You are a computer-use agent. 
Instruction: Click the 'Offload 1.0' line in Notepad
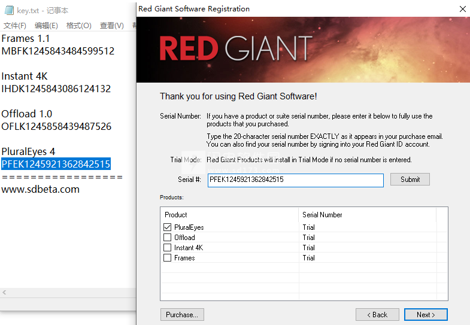(27, 114)
